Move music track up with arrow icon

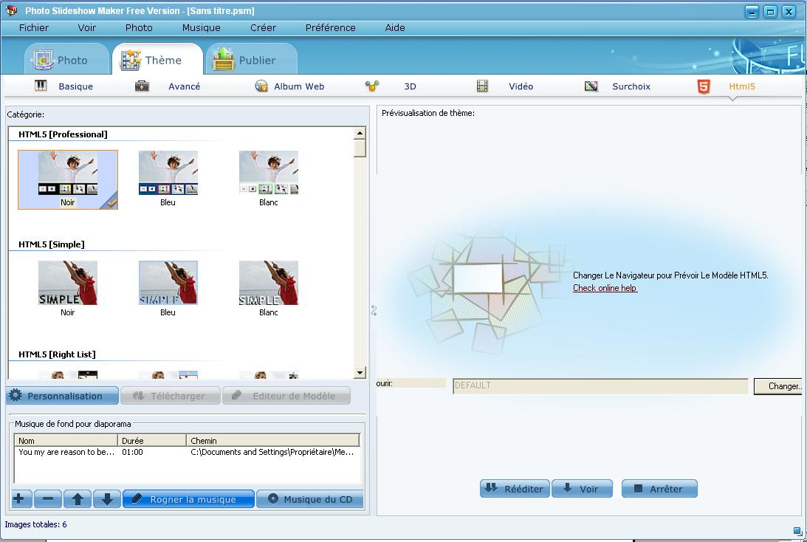[x=78, y=499]
